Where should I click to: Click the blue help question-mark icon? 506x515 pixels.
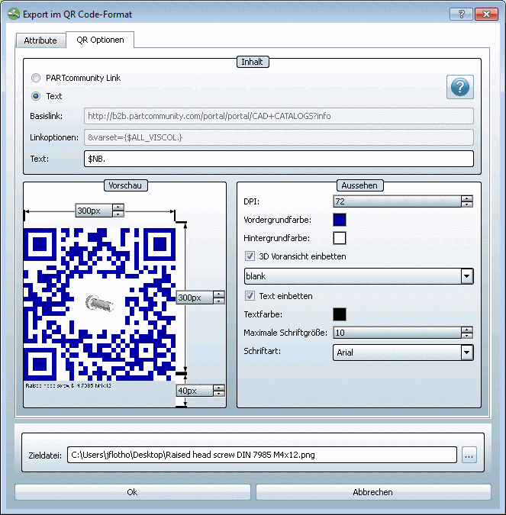[x=459, y=87]
